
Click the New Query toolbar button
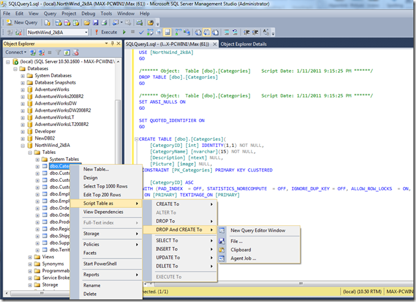pyautogui.click(x=22, y=23)
